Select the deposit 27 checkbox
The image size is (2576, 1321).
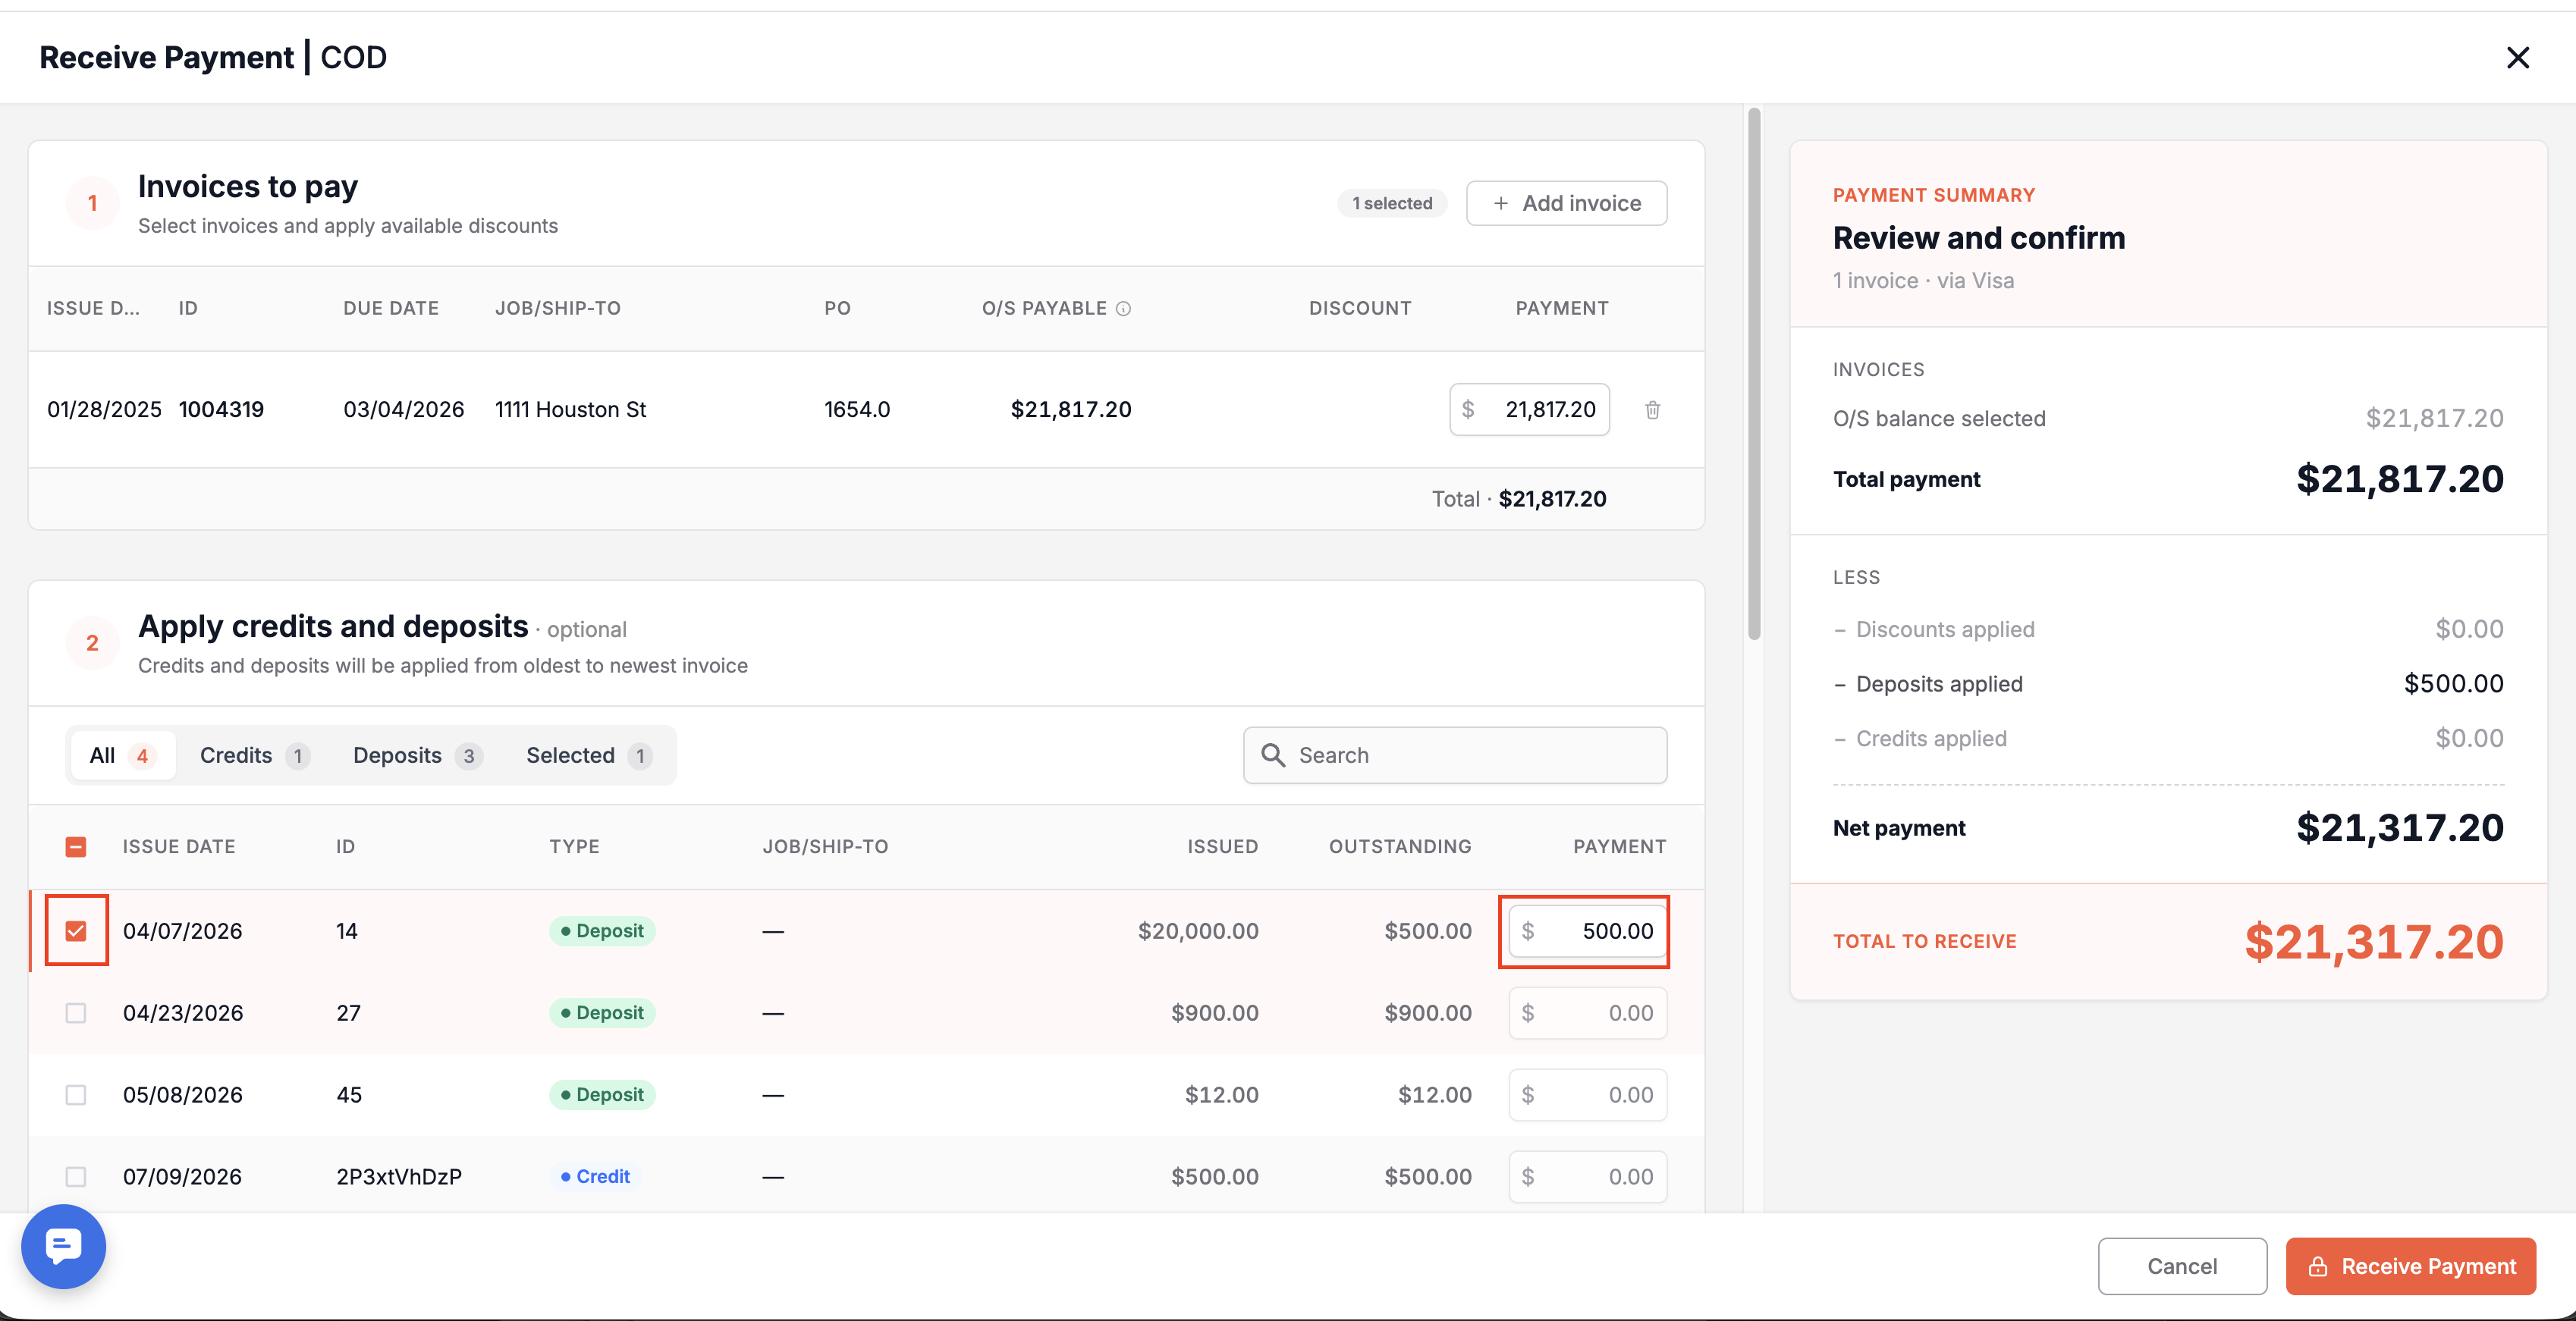click(x=76, y=1013)
